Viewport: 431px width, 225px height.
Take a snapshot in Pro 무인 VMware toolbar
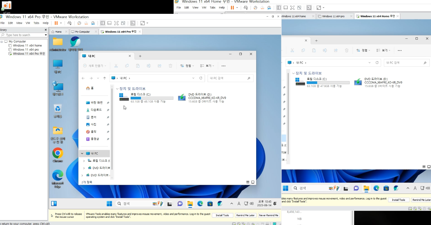pos(79,23)
